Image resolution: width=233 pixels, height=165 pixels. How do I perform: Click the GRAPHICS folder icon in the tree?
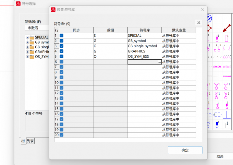(x=32, y=52)
